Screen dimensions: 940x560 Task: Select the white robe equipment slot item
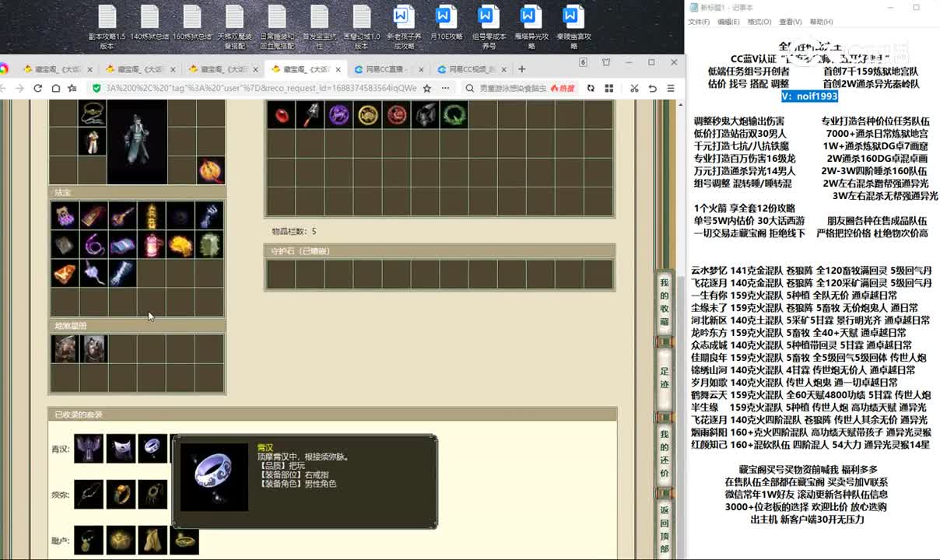tap(92, 141)
